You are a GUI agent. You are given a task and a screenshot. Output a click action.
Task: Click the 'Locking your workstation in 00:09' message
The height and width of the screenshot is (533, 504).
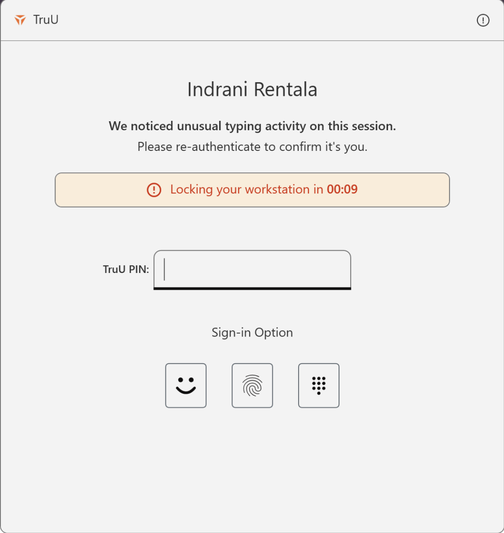pyautogui.click(x=264, y=190)
